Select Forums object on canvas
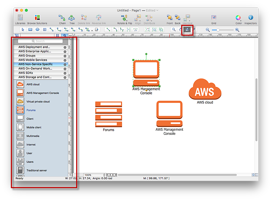272x200 pixels. click(108, 114)
